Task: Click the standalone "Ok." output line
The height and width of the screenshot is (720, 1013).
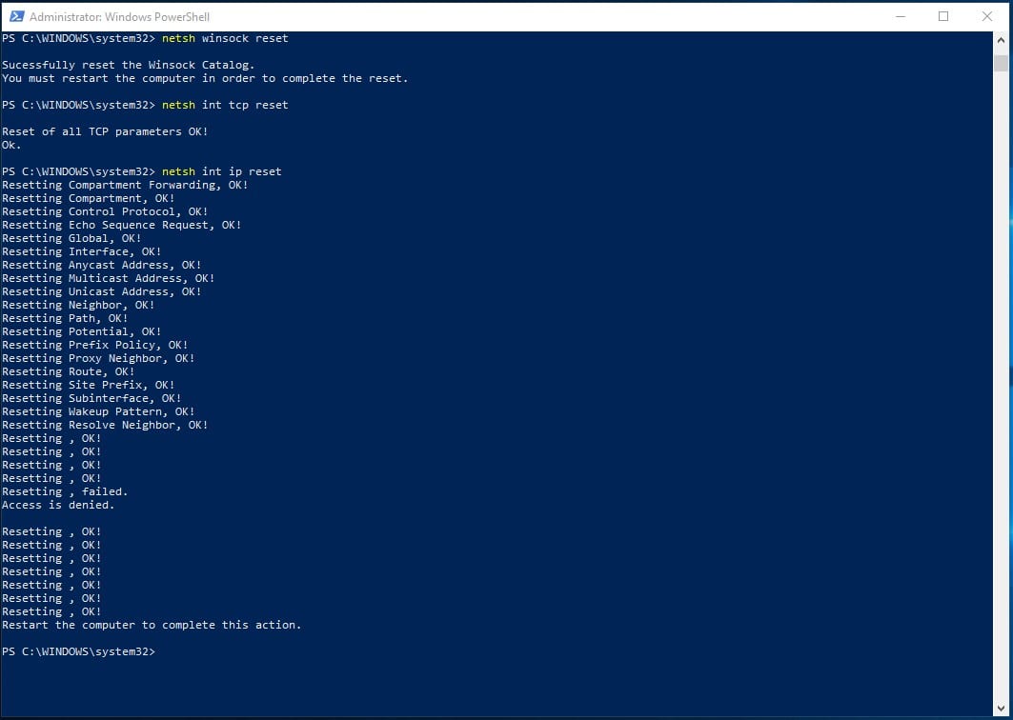Action: tap(11, 146)
